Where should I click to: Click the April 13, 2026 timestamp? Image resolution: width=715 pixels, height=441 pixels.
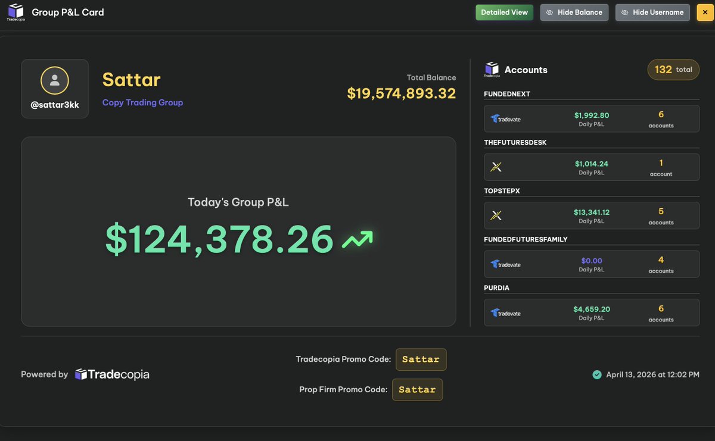click(x=652, y=375)
